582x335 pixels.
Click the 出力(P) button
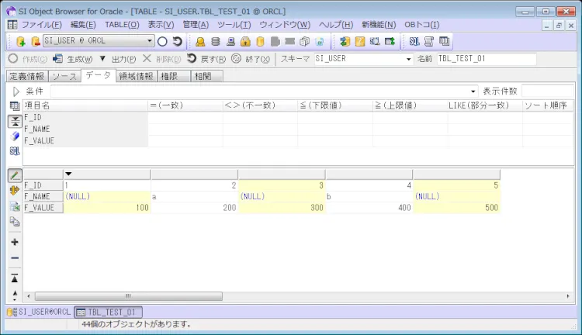[x=123, y=59]
